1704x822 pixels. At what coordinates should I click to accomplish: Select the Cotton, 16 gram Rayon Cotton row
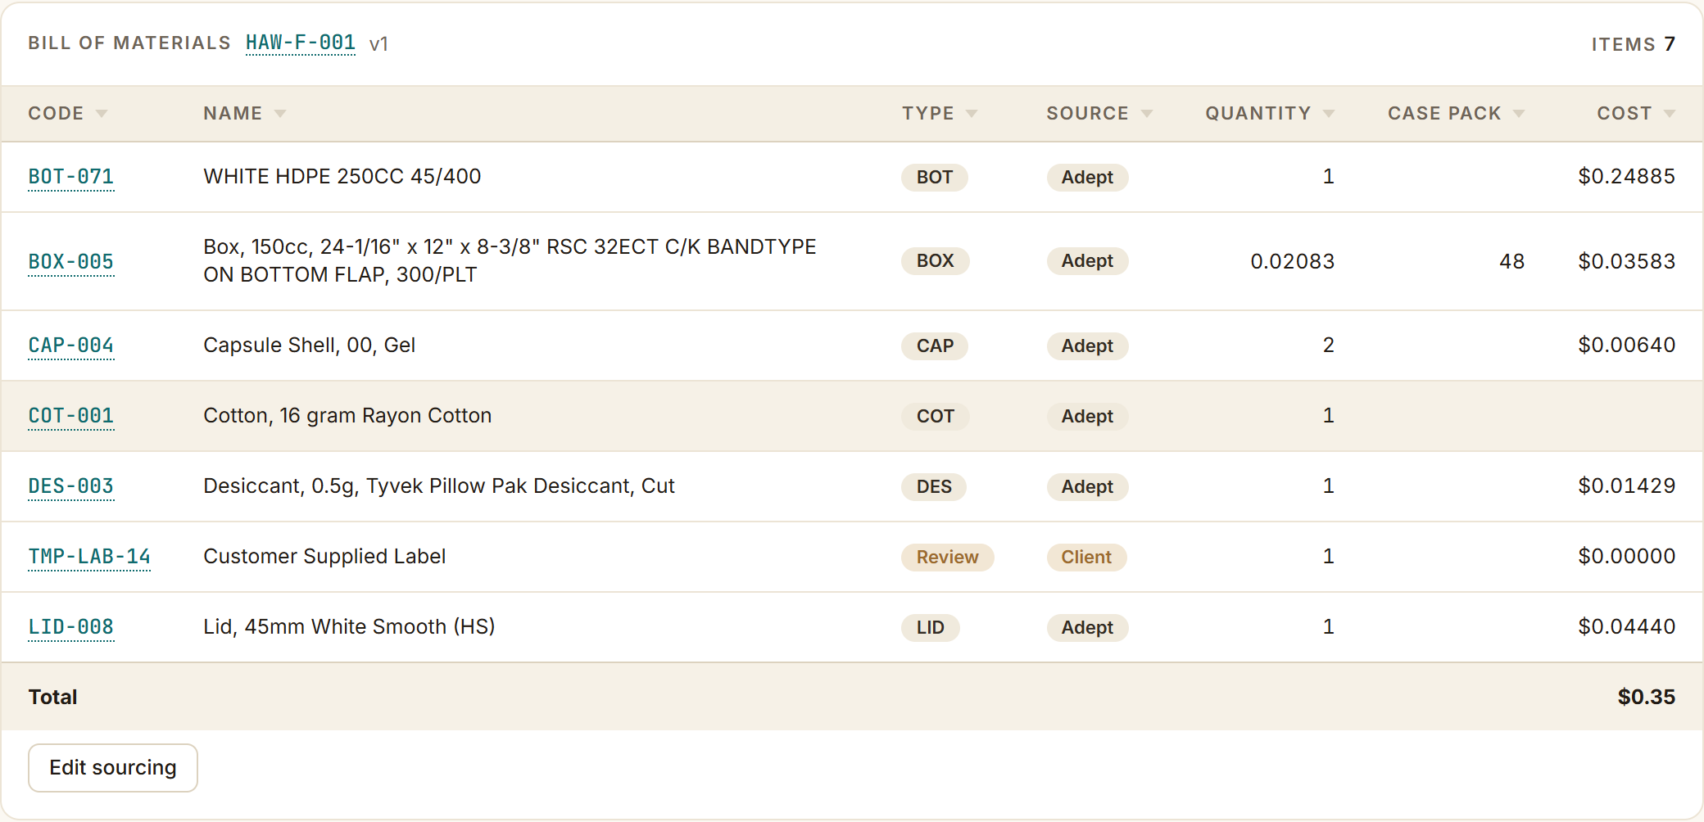(852, 416)
